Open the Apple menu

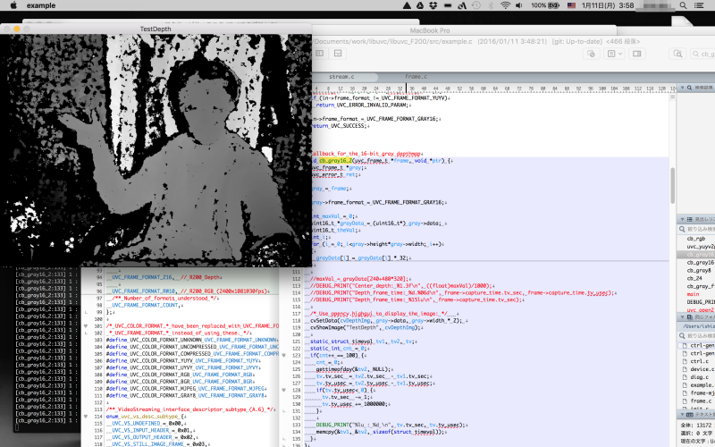[13, 5]
